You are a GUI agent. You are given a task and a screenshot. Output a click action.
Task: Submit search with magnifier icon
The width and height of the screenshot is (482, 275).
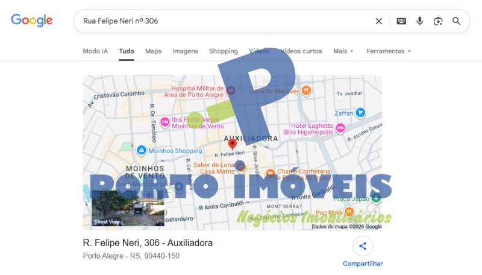457,21
